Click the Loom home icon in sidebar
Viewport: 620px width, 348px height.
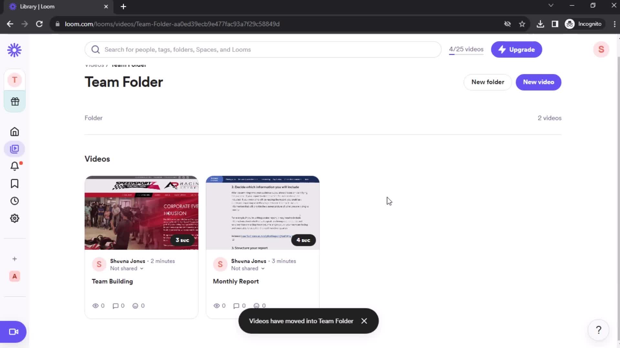tap(15, 132)
